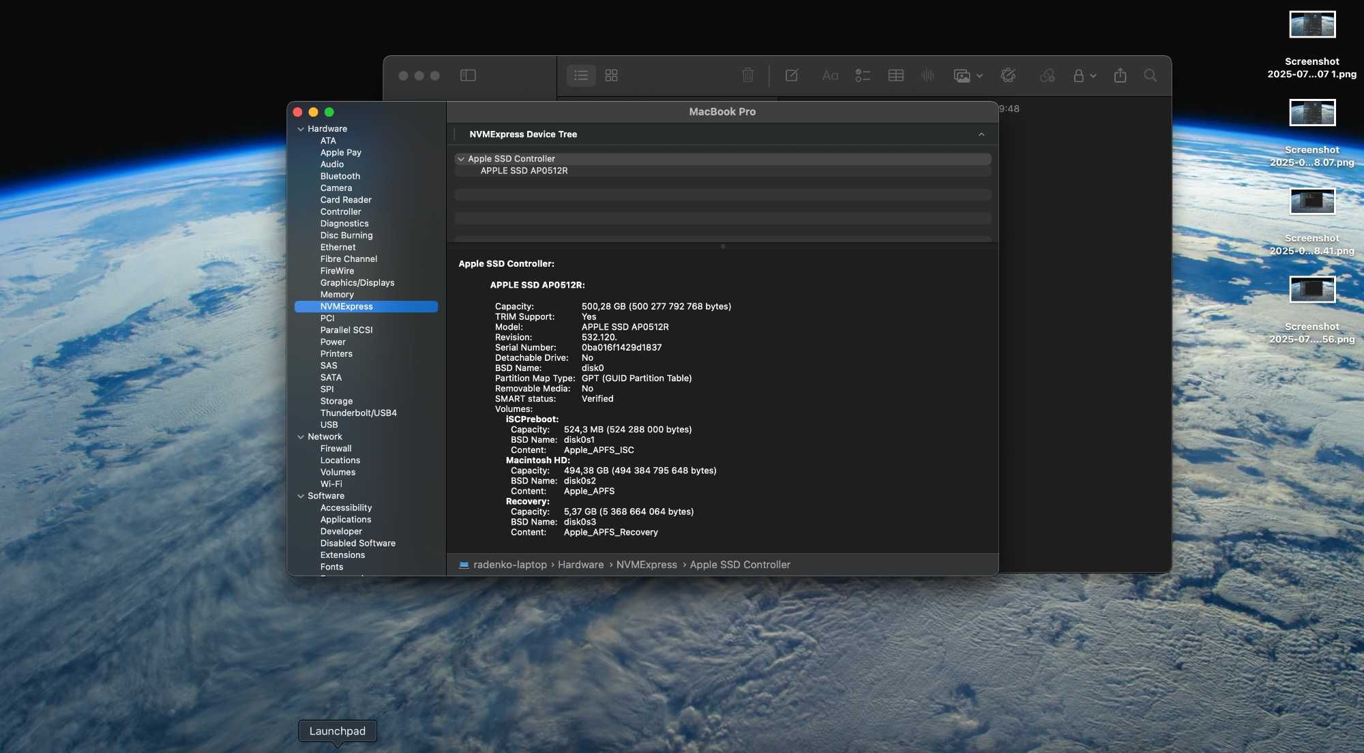Select Camera in the sidebar
This screenshot has width=1364, height=753.
point(336,188)
